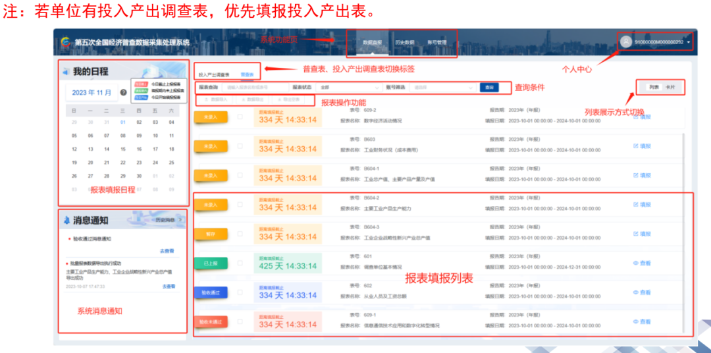The height and width of the screenshot is (353, 711).
Task: Open the 2023 年 11 月 month picker
Action: tap(92, 93)
